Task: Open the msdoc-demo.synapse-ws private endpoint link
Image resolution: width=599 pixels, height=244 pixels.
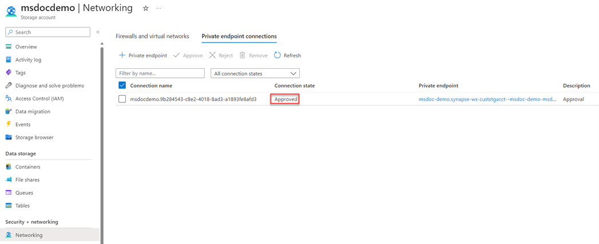Action: tap(487, 99)
